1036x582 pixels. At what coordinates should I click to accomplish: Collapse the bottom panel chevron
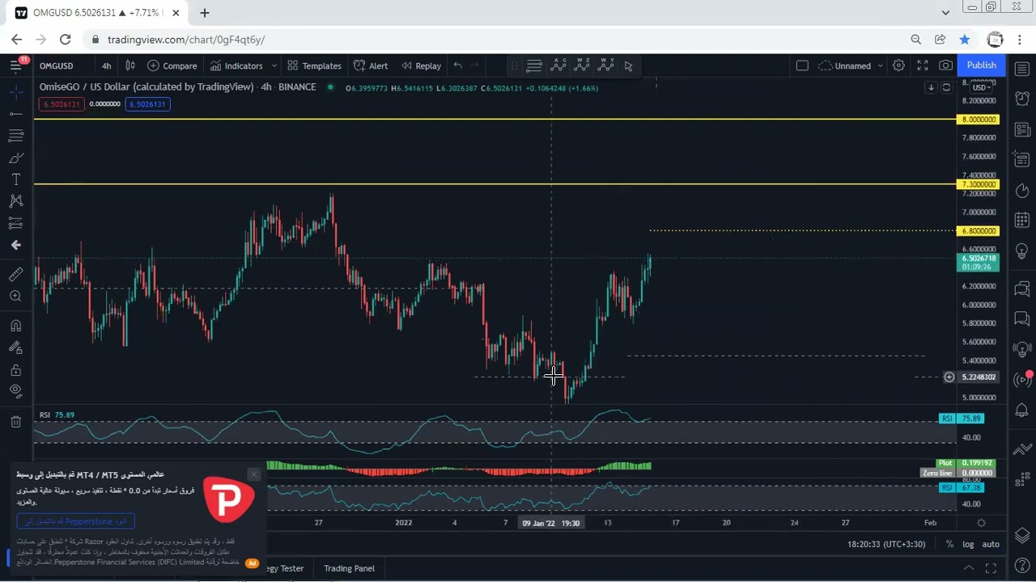tap(969, 568)
